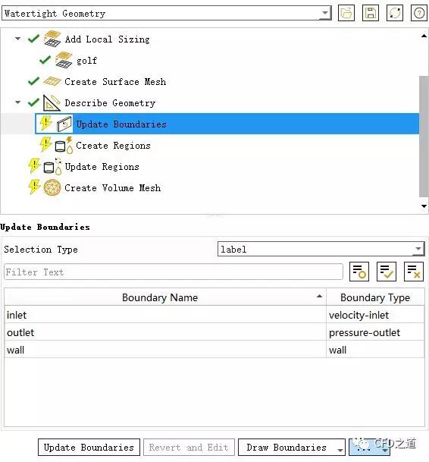The height and width of the screenshot is (462, 429).
Task: Select the wall boundary name cell
Action: pos(165,350)
